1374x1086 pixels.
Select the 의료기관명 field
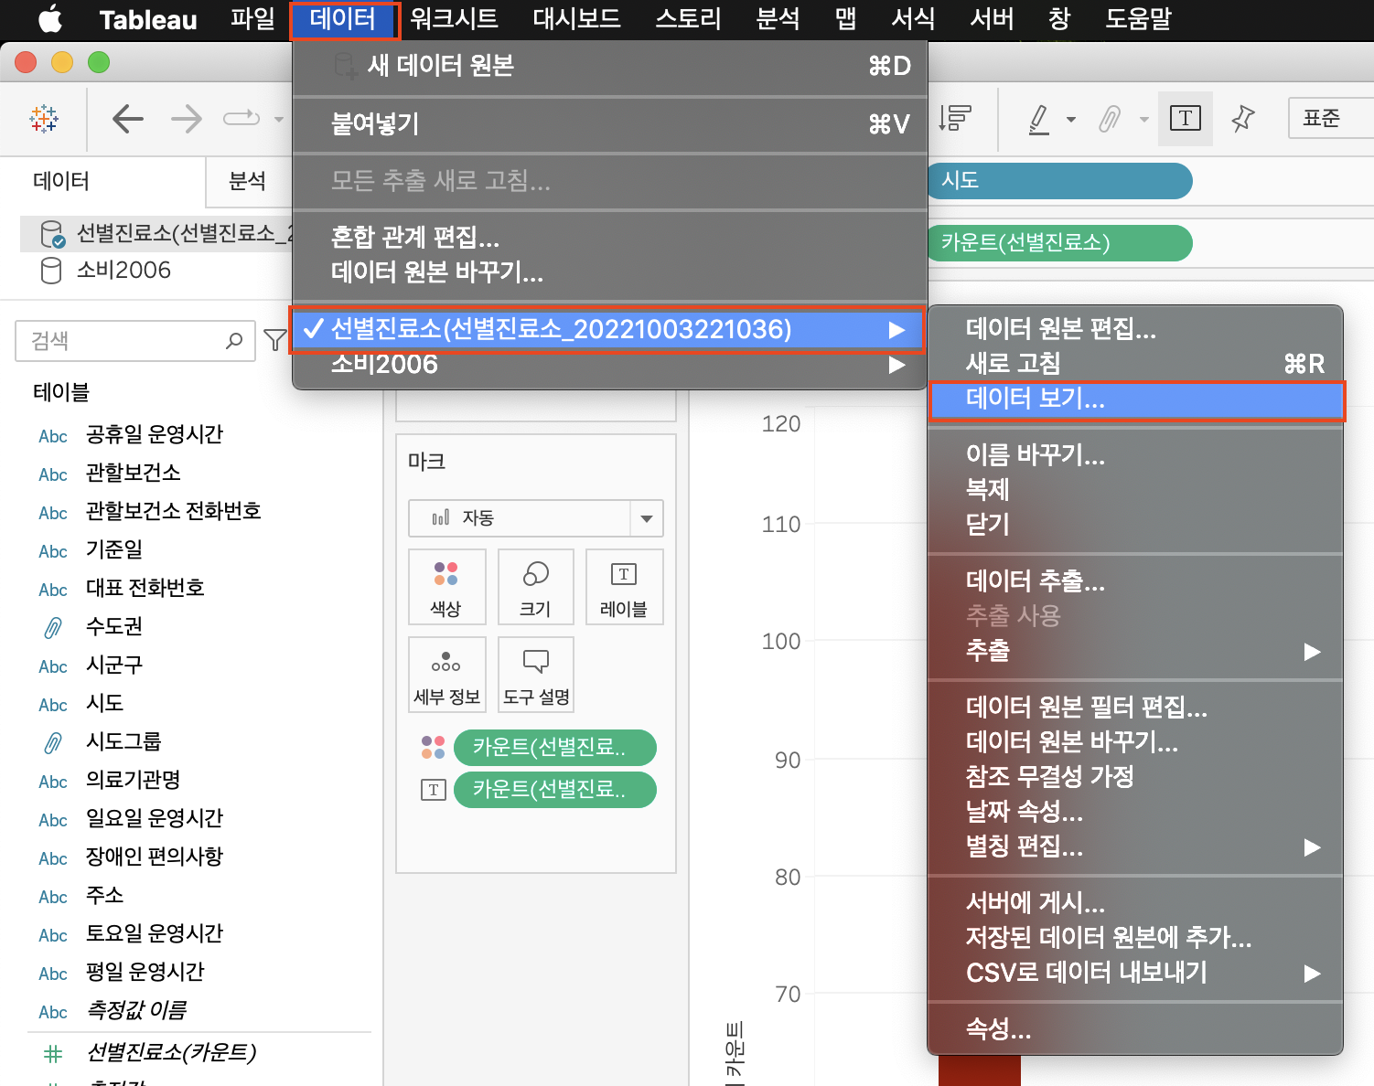coord(133,781)
